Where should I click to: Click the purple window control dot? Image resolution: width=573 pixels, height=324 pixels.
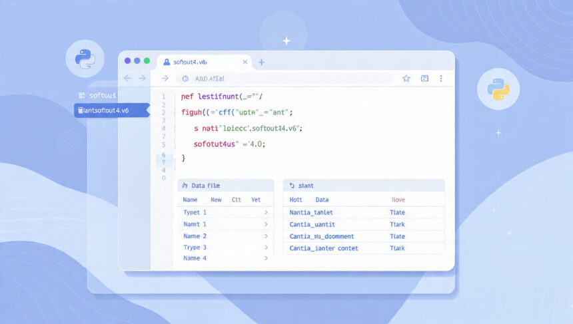tap(127, 61)
